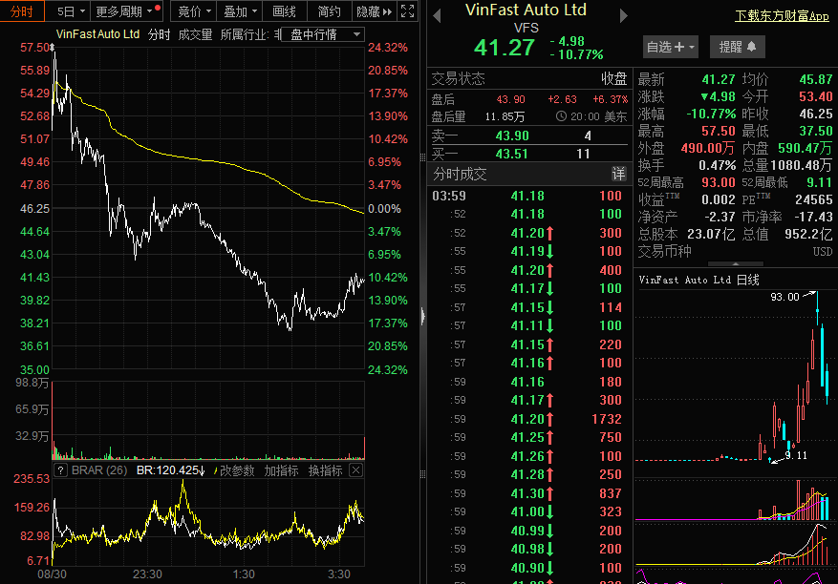Click the fullscreen expand icon in the toolbar

(x=407, y=10)
